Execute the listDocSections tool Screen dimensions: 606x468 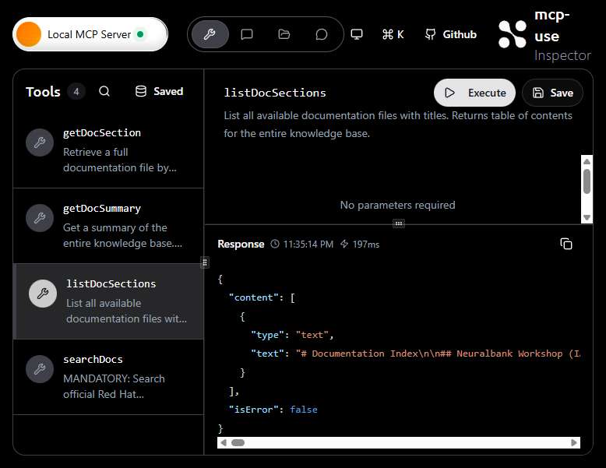[x=474, y=93]
